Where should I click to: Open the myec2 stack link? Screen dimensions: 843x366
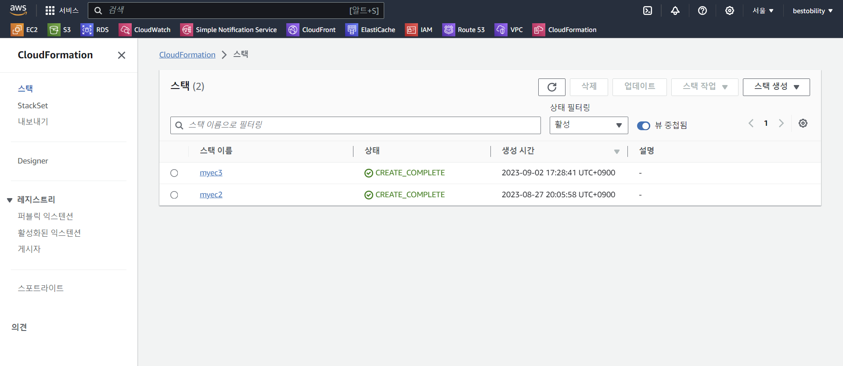(x=211, y=195)
